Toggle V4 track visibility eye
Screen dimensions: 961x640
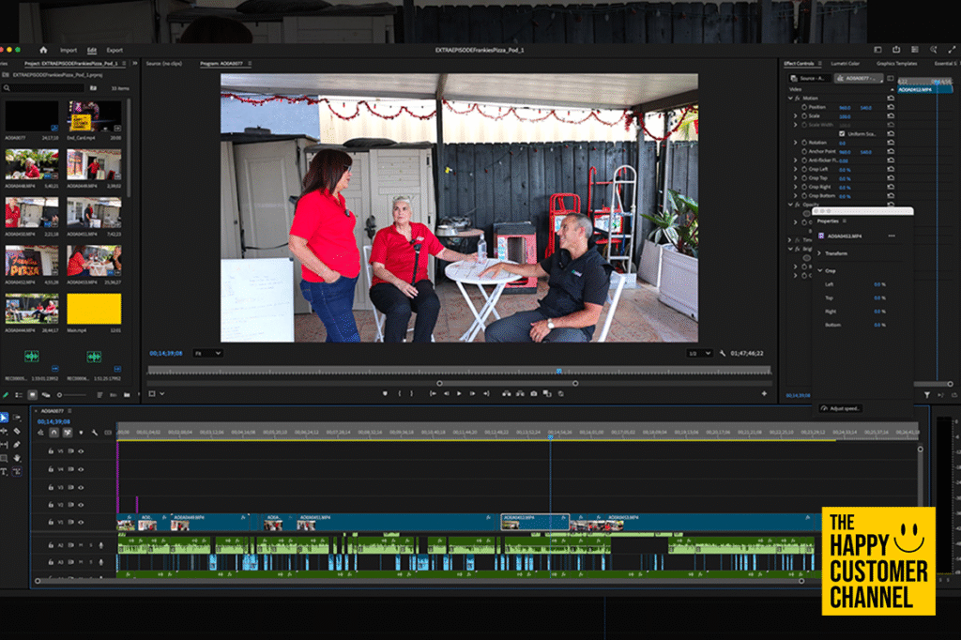coord(81,469)
